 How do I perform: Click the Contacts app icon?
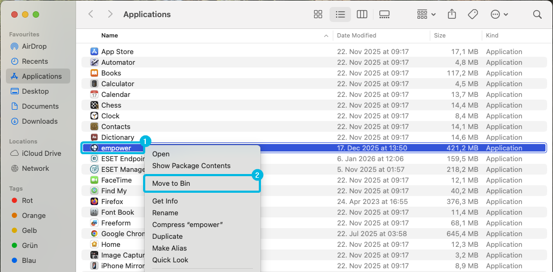[94, 126]
